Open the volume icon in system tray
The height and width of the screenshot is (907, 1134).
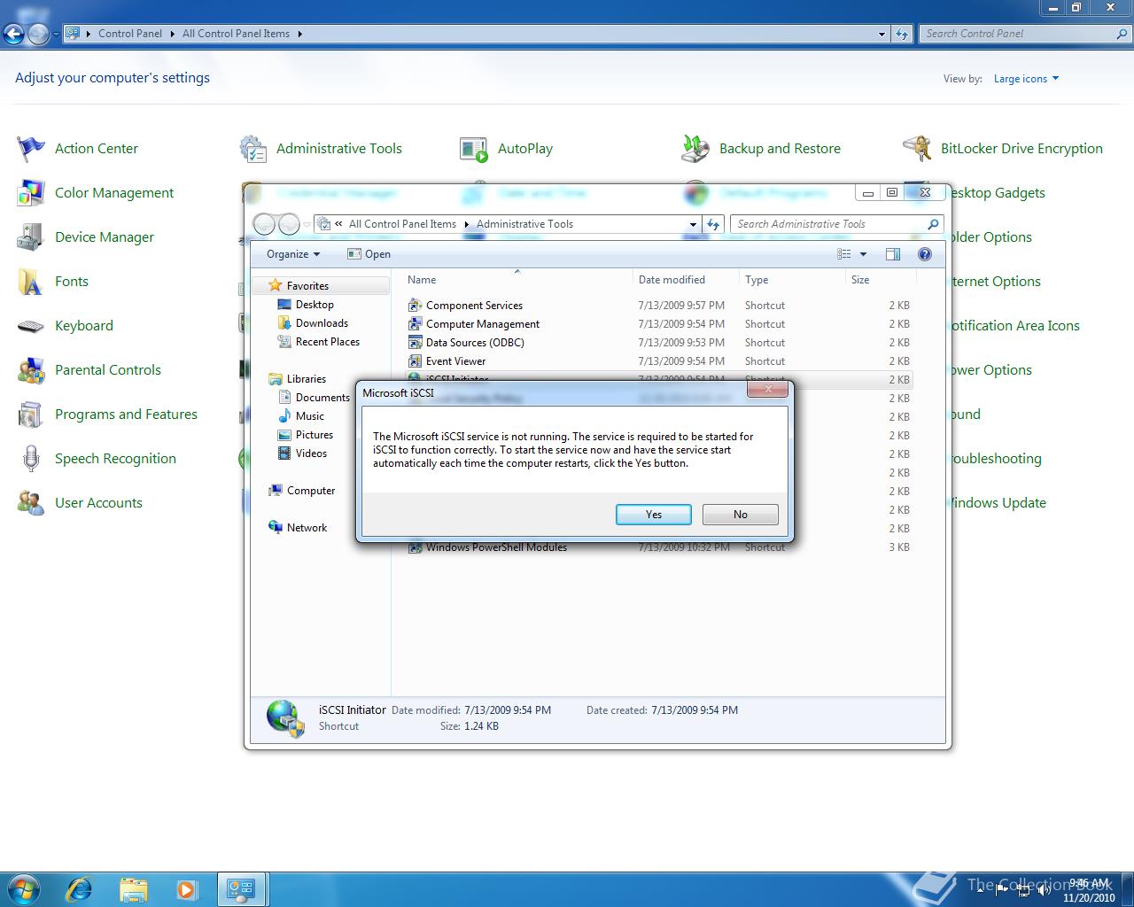(x=1043, y=890)
